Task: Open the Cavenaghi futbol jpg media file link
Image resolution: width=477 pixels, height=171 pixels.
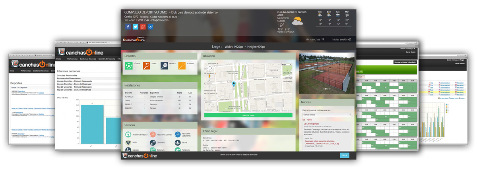Action: (322, 142)
